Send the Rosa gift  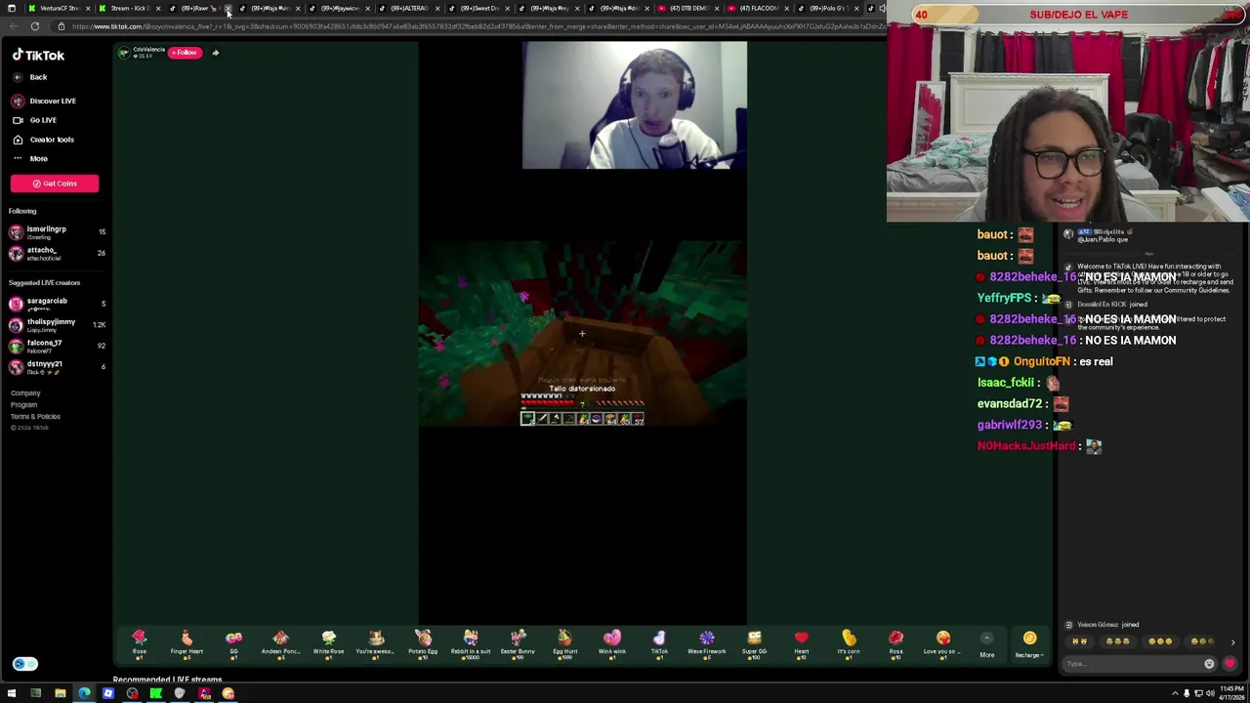click(896, 643)
